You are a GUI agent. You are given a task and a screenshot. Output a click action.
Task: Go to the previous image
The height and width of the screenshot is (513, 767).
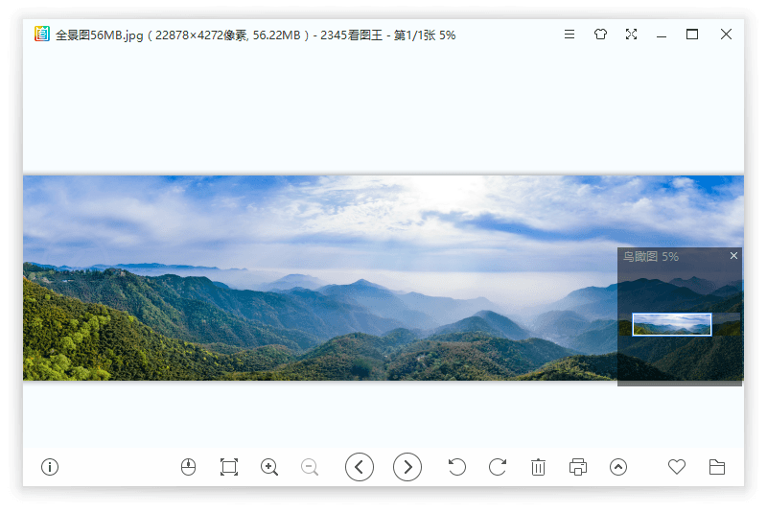coord(360,467)
